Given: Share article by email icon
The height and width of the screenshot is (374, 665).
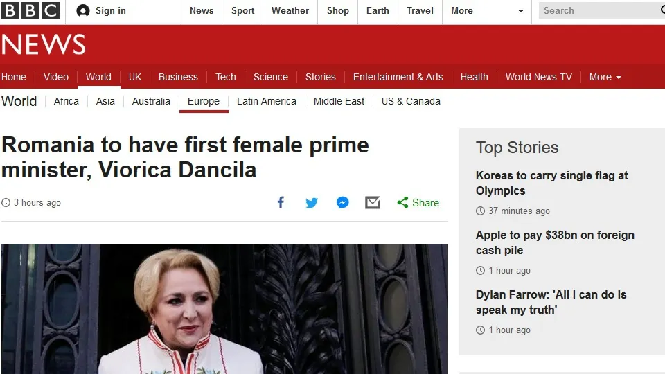Looking at the screenshot, I should pyautogui.click(x=373, y=203).
